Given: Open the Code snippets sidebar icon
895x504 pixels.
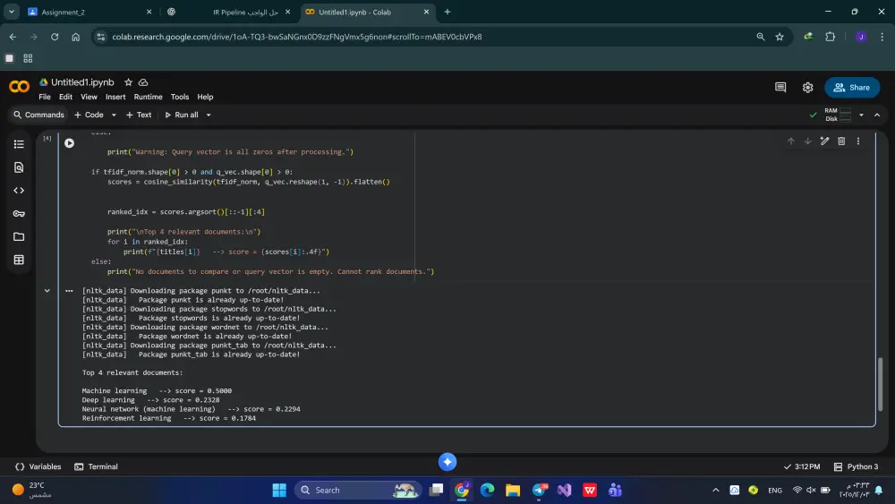Looking at the screenshot, I should 19,190.
